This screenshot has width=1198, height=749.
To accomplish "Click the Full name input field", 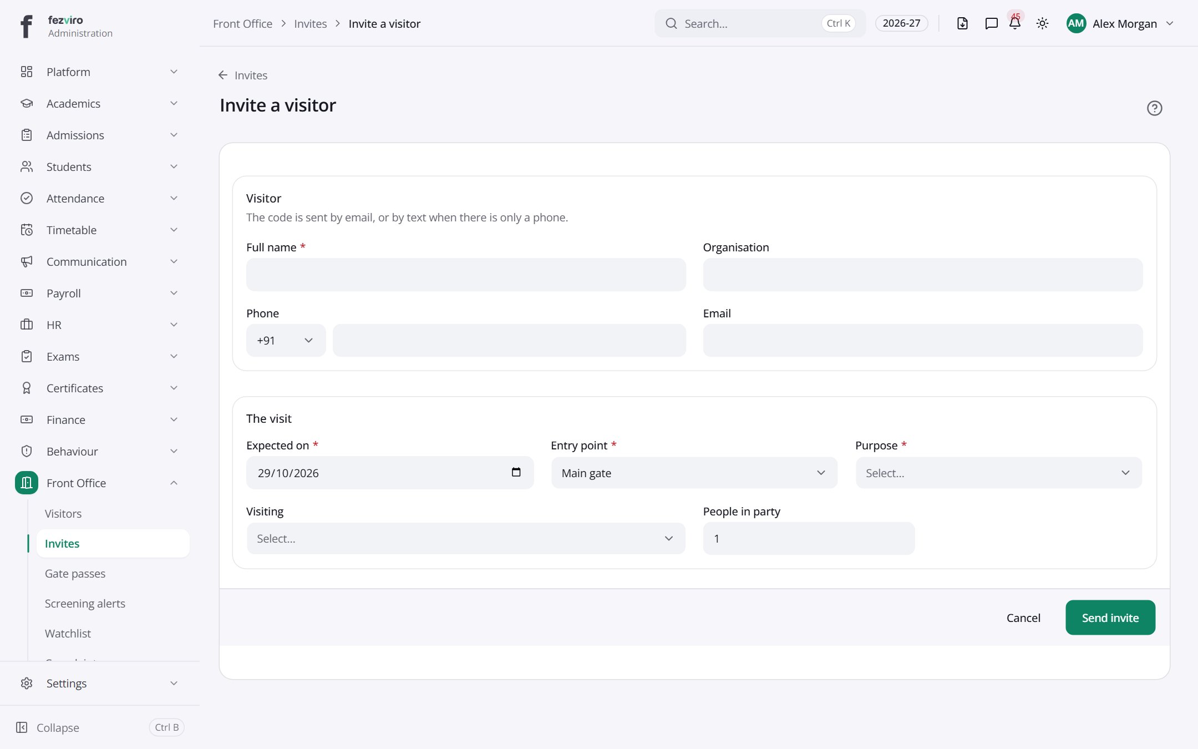I will coord(466,274).
